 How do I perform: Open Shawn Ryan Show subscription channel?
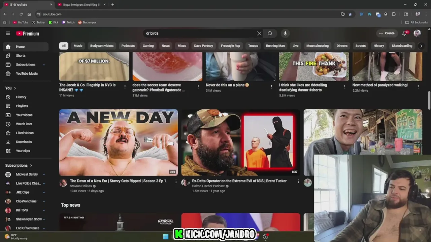pos(26,219)
